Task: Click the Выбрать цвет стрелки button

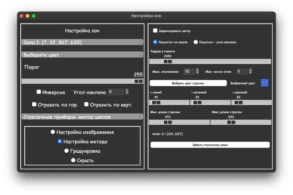Action: pos(188,83)
